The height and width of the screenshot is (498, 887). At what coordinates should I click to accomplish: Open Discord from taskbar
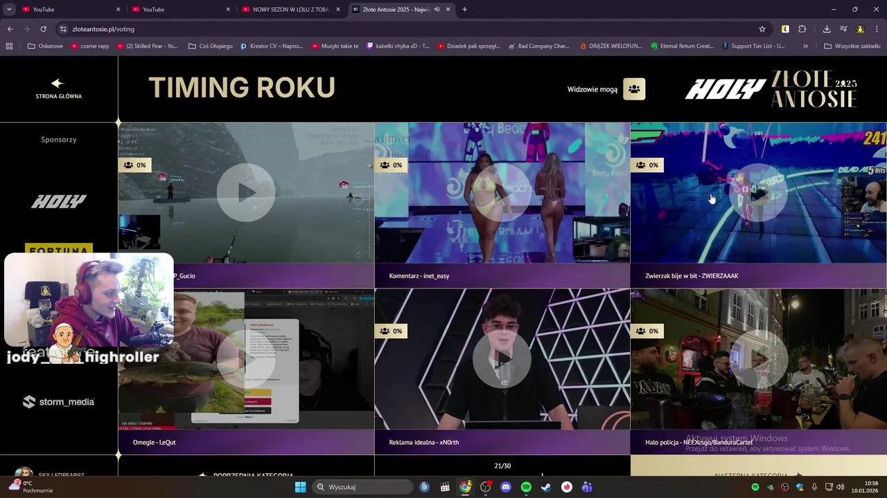[x=506, y=487]
